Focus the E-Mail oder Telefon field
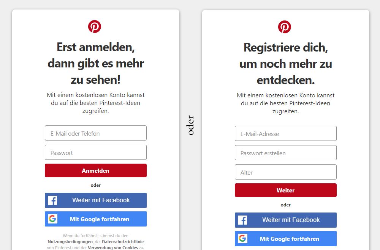Image resolution: width=380 pixels, height=250 pixels. pos(96,133)
